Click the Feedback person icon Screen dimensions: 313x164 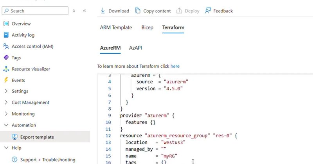click(208, 11)
